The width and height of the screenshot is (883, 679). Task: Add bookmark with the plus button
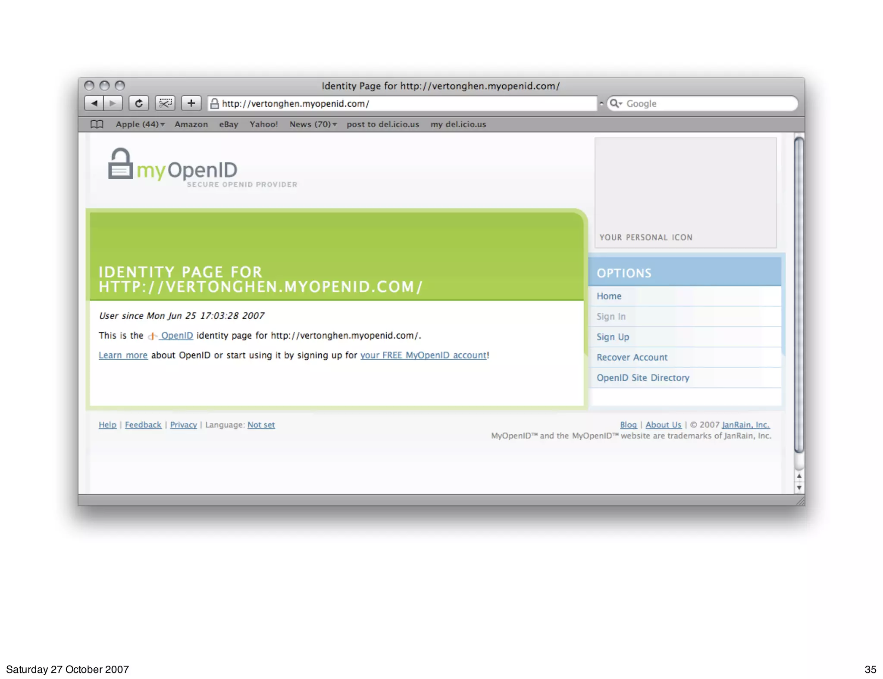point(191,103)
